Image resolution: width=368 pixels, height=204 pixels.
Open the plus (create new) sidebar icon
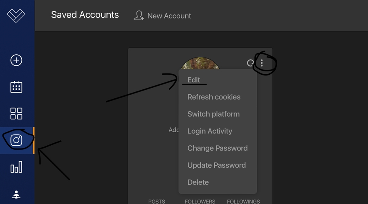[x=16, y=60]
